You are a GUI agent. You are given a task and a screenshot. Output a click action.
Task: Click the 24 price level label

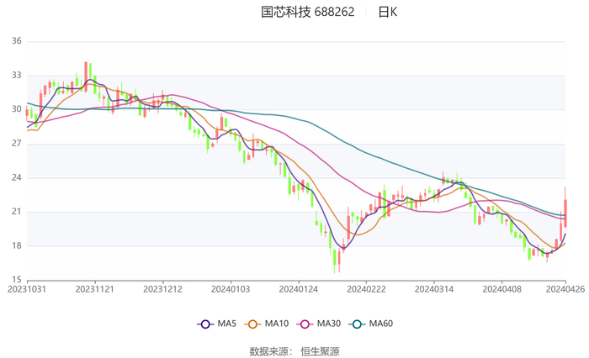(16, 177)
